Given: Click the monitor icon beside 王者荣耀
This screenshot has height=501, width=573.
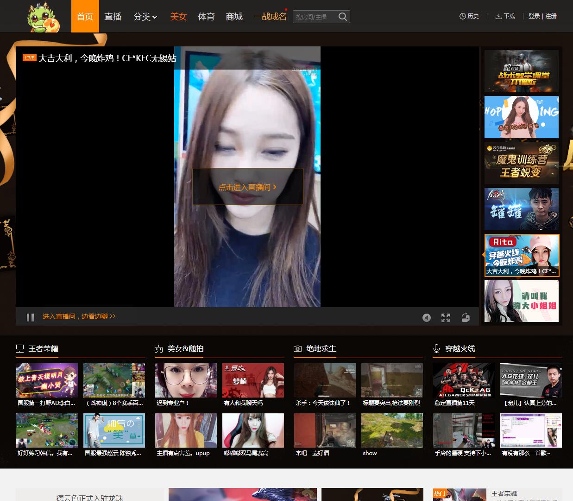Looking at the screenshot, I should [20, 349].
